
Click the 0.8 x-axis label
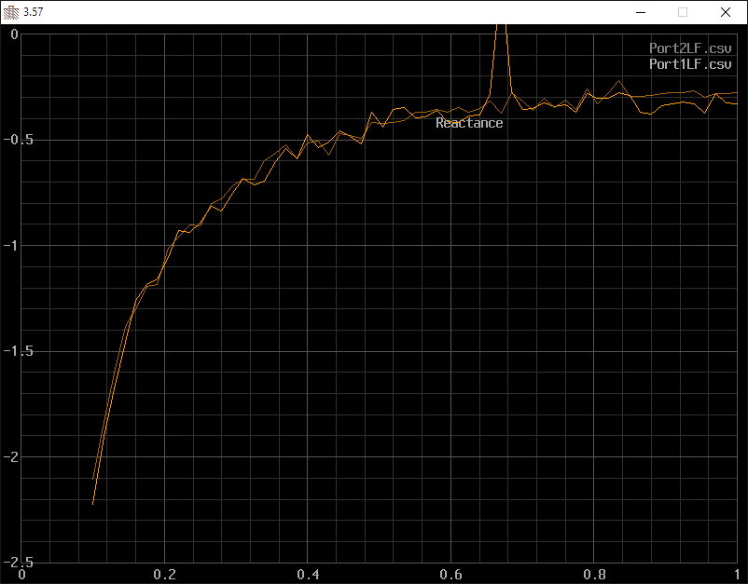point(594,575)
